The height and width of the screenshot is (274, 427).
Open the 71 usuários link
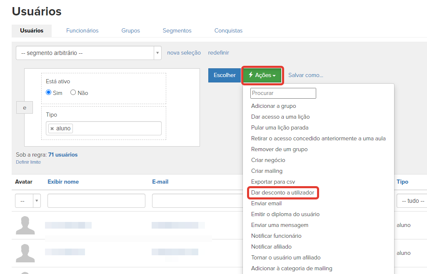click(63, 154)
